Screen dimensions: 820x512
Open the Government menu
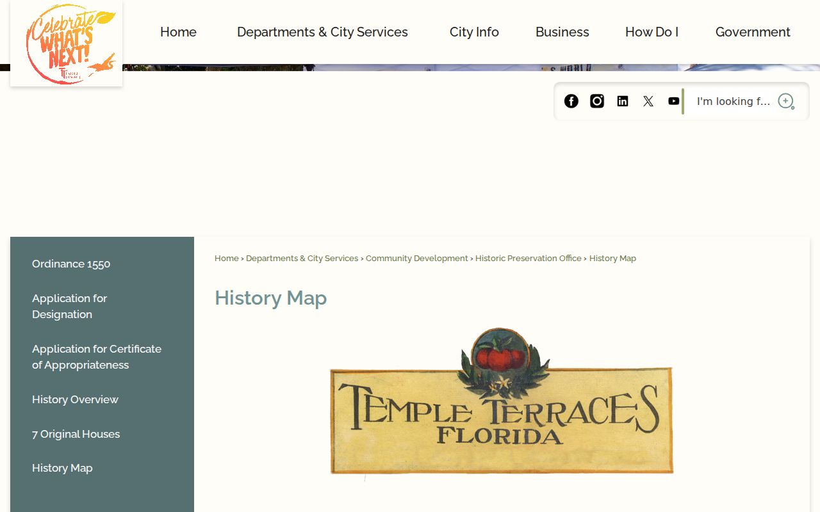(x=753, y=32)
